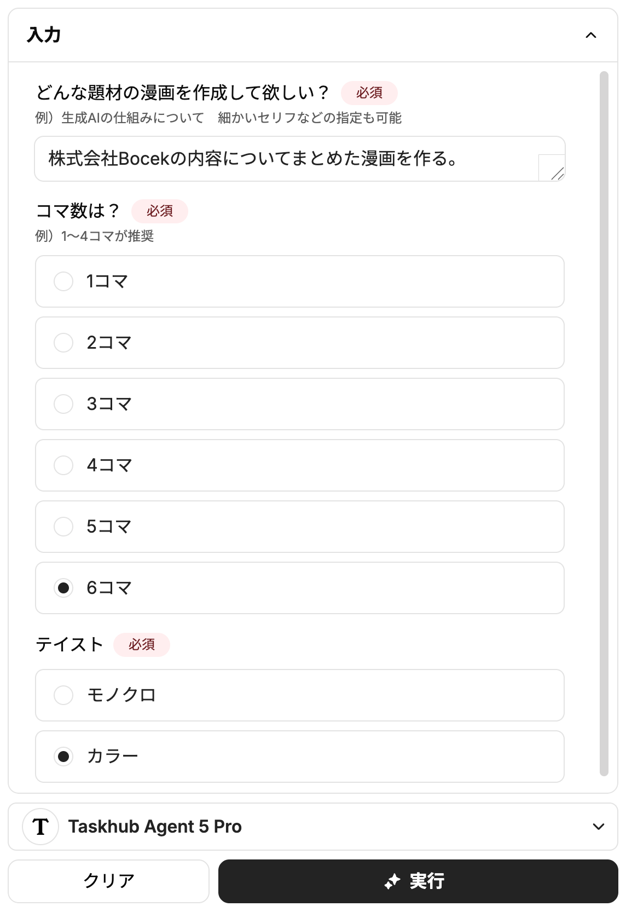Viewport: 626px width, 912px height.
Task: Switch taste to モノクロ
Action: pyautogui.click(x=63, y=695)
